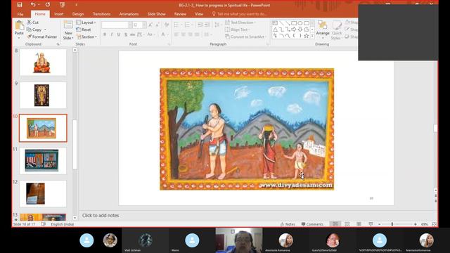Click the Save icon in title bar
Screen dimensions: 450x253
tap(20, 5)
